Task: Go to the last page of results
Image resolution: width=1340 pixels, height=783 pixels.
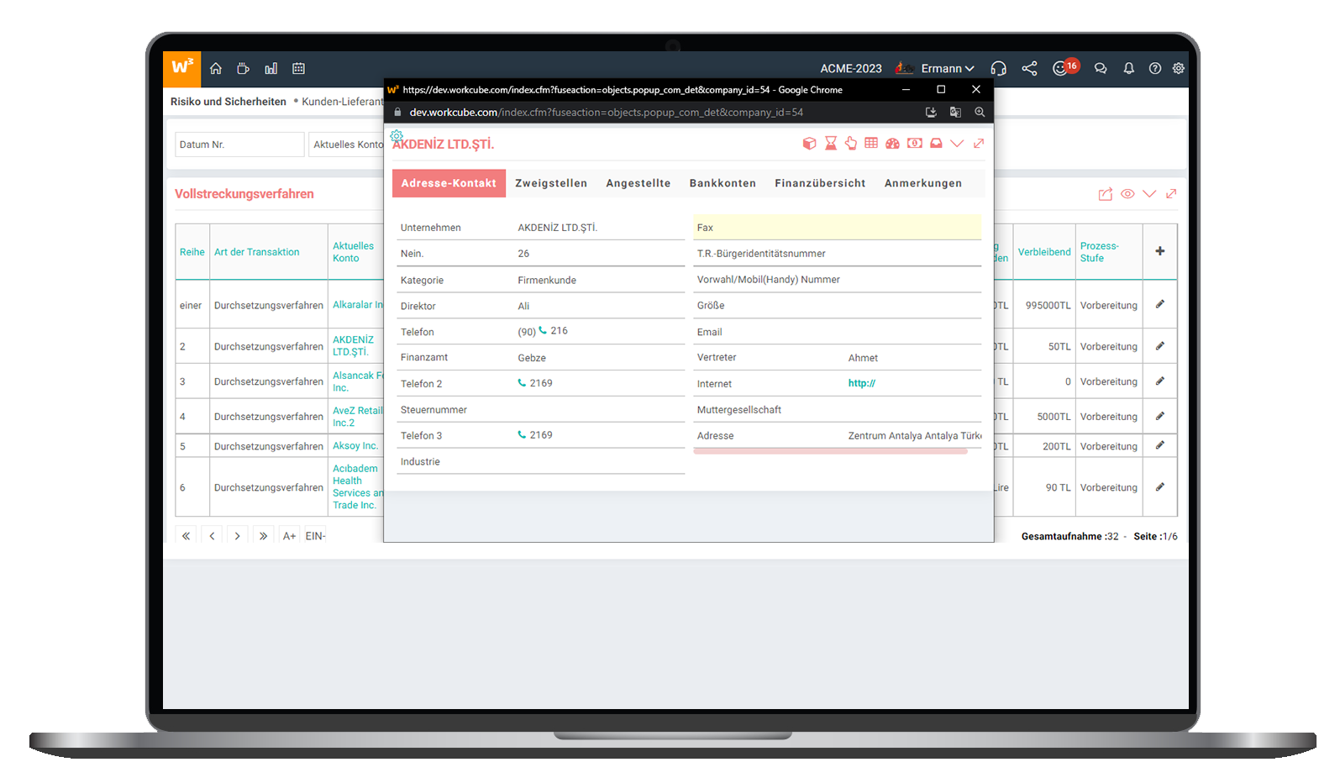Action: (264, 536)
